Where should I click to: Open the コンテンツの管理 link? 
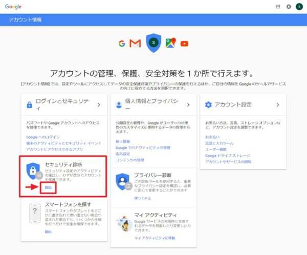(x=130, y=160)
